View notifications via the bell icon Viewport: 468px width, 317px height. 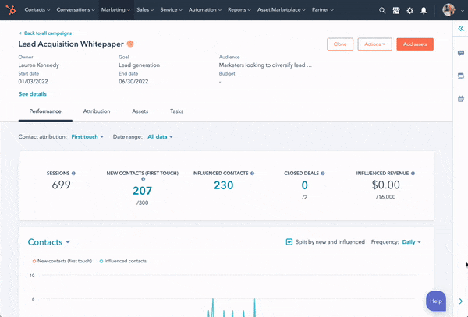(x=424, y=11)
